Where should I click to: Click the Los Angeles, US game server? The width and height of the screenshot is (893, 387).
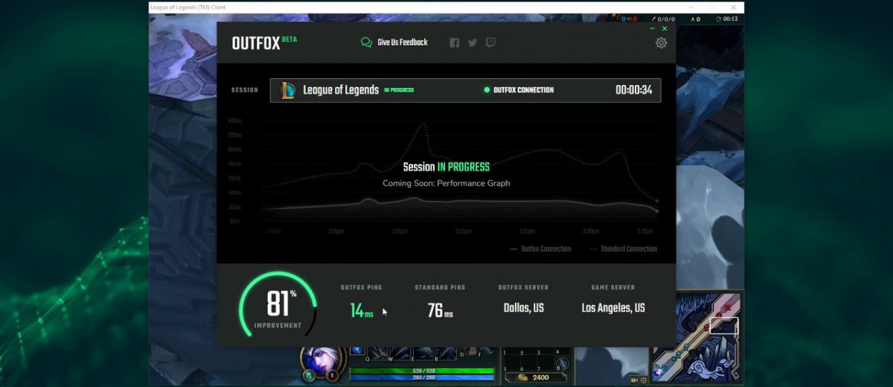point(613,307)
